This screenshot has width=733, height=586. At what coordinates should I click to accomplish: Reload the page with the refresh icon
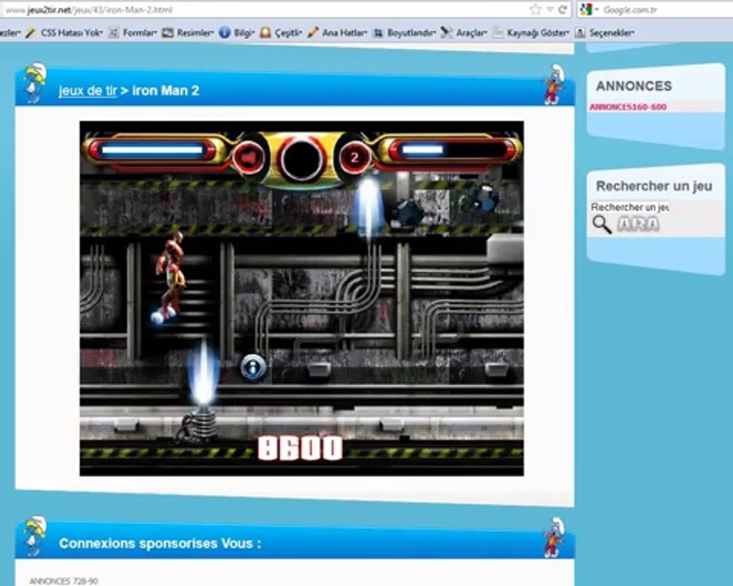pyautogui.click(x=563, y=9)
